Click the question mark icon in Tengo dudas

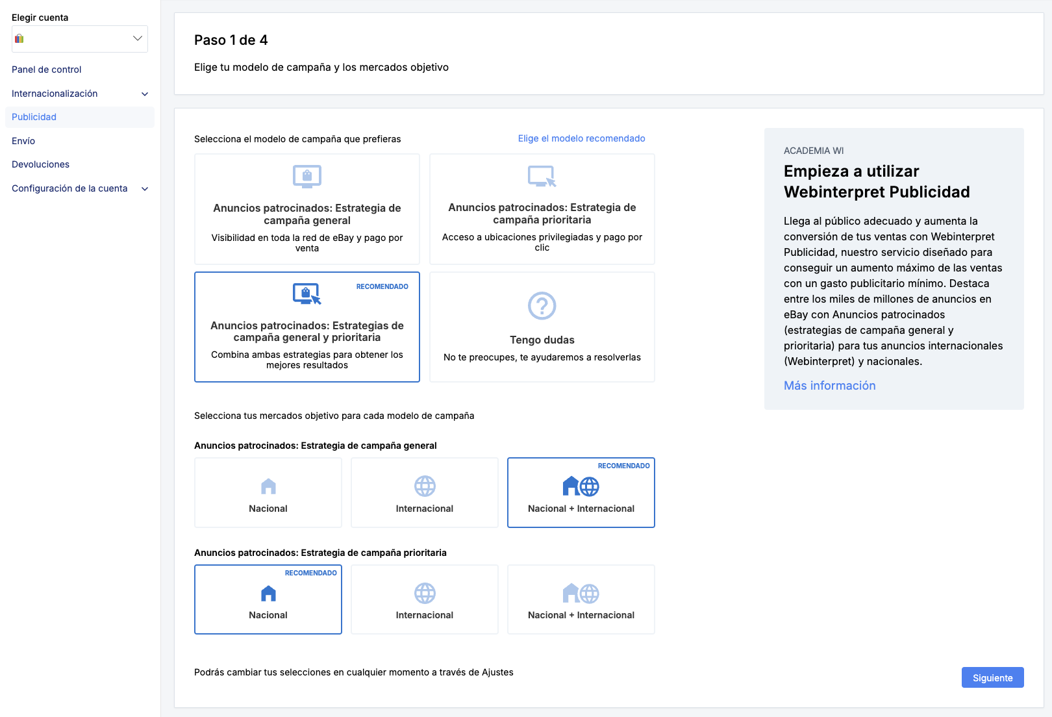[542, 305]
